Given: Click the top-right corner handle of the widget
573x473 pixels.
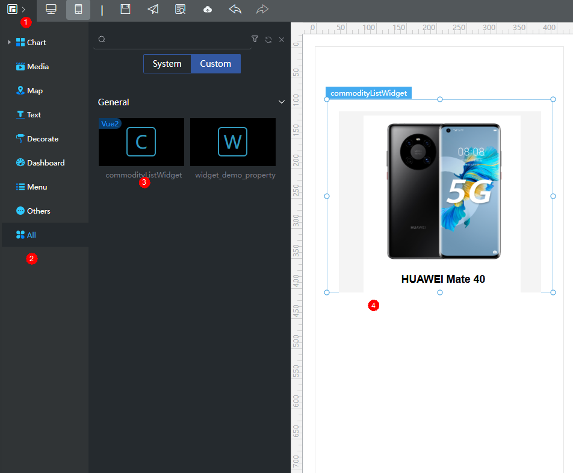Looking at the screenshot, I should coord(553,99).
